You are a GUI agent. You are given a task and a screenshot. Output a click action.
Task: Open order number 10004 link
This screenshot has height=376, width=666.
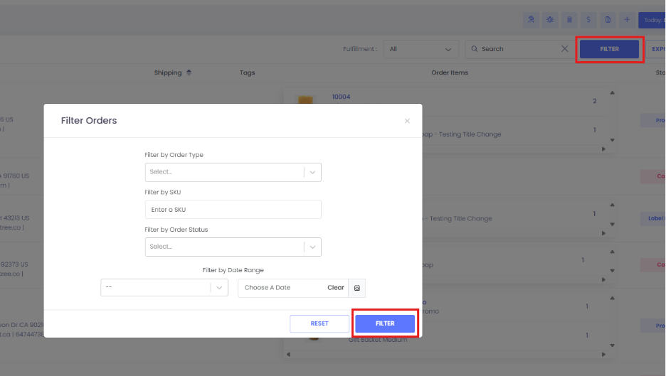[341, 97]
